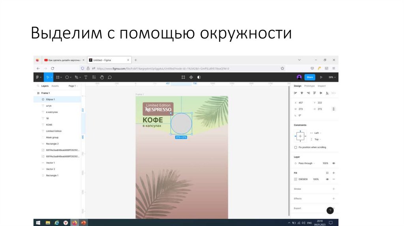Image resolution: width=404 pixels, height=226 pixels.
Task: Open fill styles icon
Action: click(327, 173)
